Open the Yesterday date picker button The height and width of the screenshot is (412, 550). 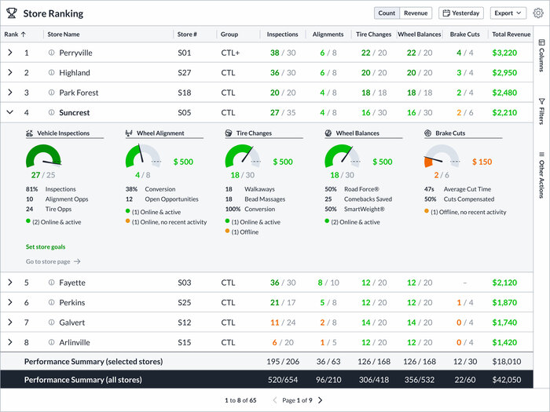(460, 13)
